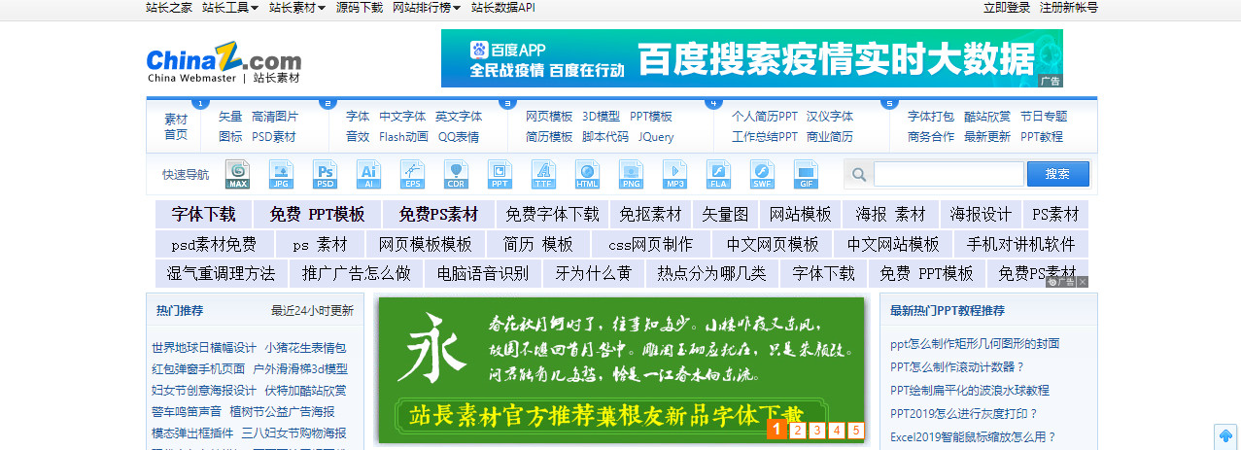
Task: Open the PSD file type icon
Action: (x=326, y=174)
